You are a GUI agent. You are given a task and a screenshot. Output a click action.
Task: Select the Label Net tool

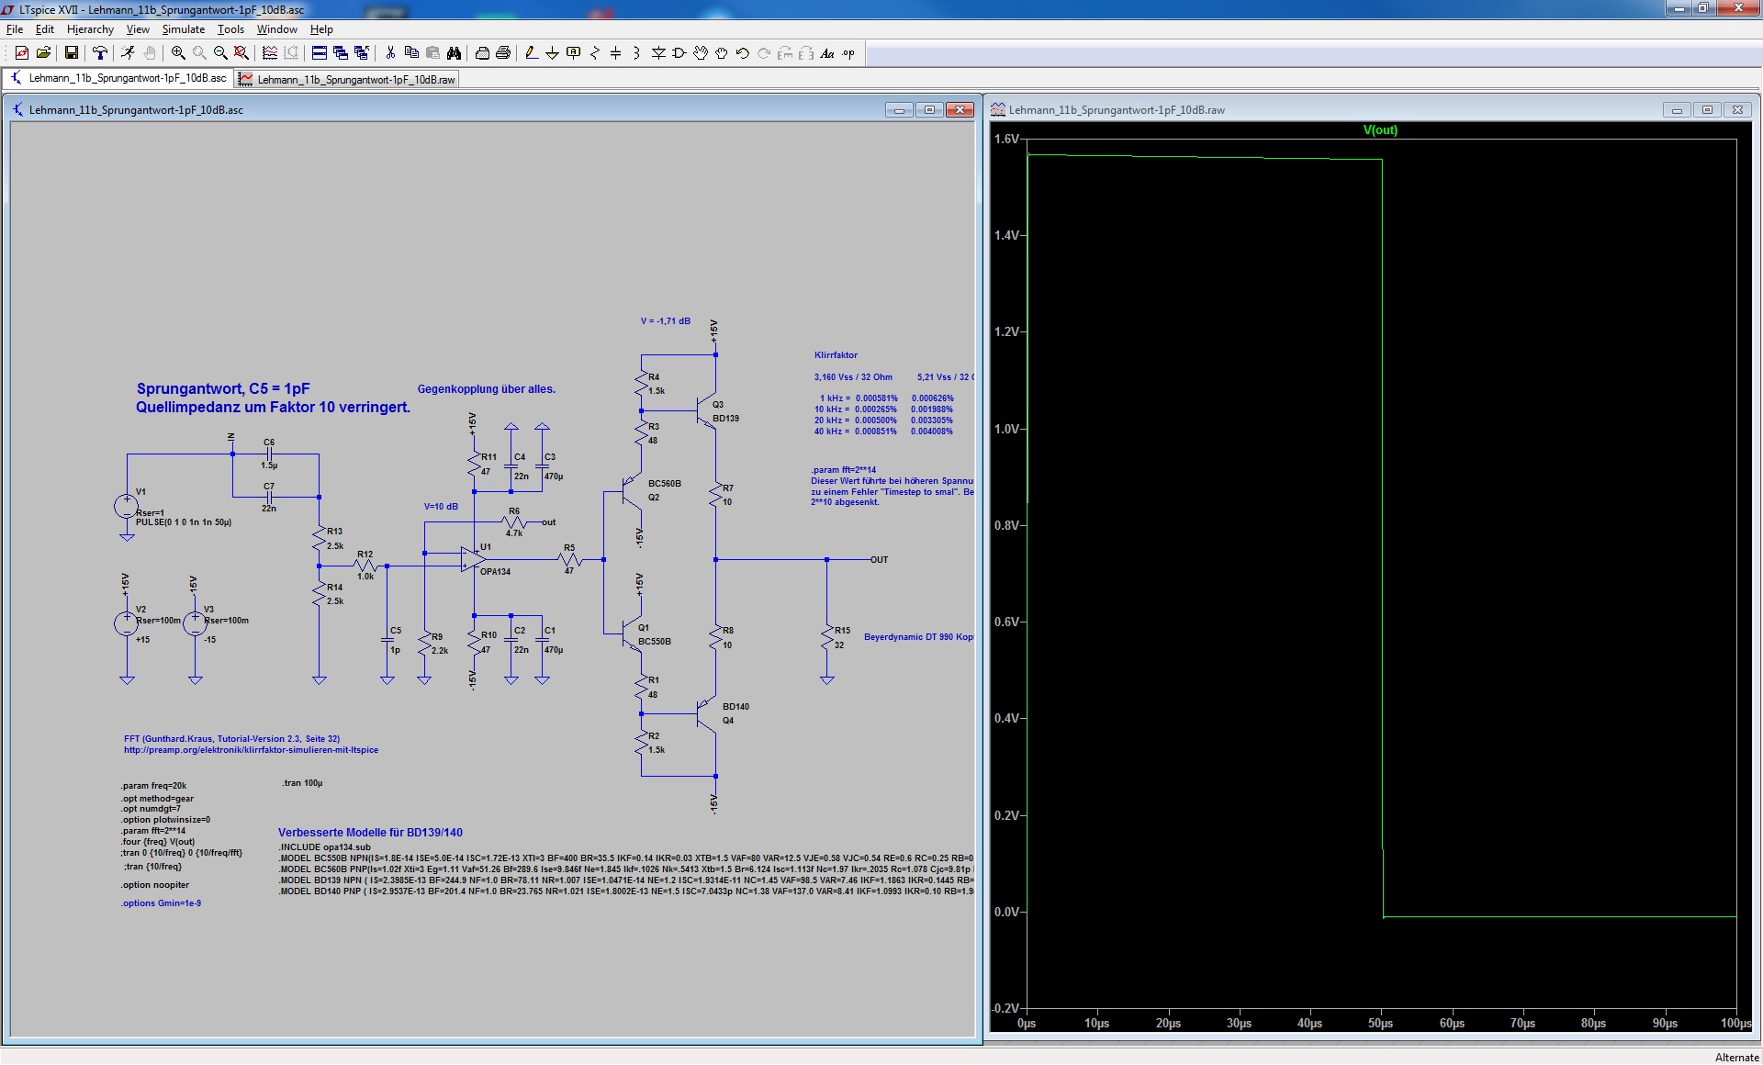click(x=573, y=53)
